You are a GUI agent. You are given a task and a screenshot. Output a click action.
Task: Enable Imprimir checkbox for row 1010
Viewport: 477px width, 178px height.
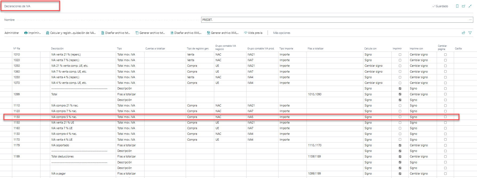coord(400,54)
